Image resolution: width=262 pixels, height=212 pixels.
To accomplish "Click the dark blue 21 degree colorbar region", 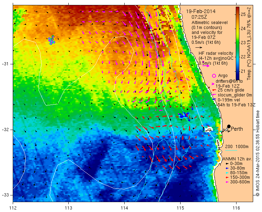I will tap(238, 72).
